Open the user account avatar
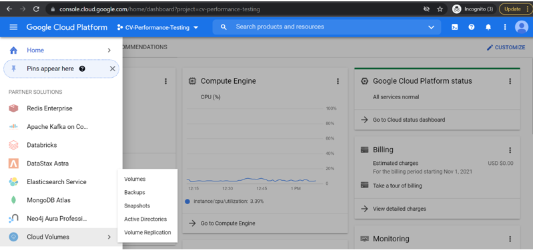The height and width of the screenshot is (250, 533). [522, 27]
